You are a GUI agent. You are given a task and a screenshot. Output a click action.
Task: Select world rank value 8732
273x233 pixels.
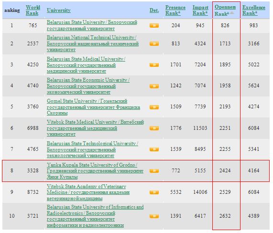point(33,192)
